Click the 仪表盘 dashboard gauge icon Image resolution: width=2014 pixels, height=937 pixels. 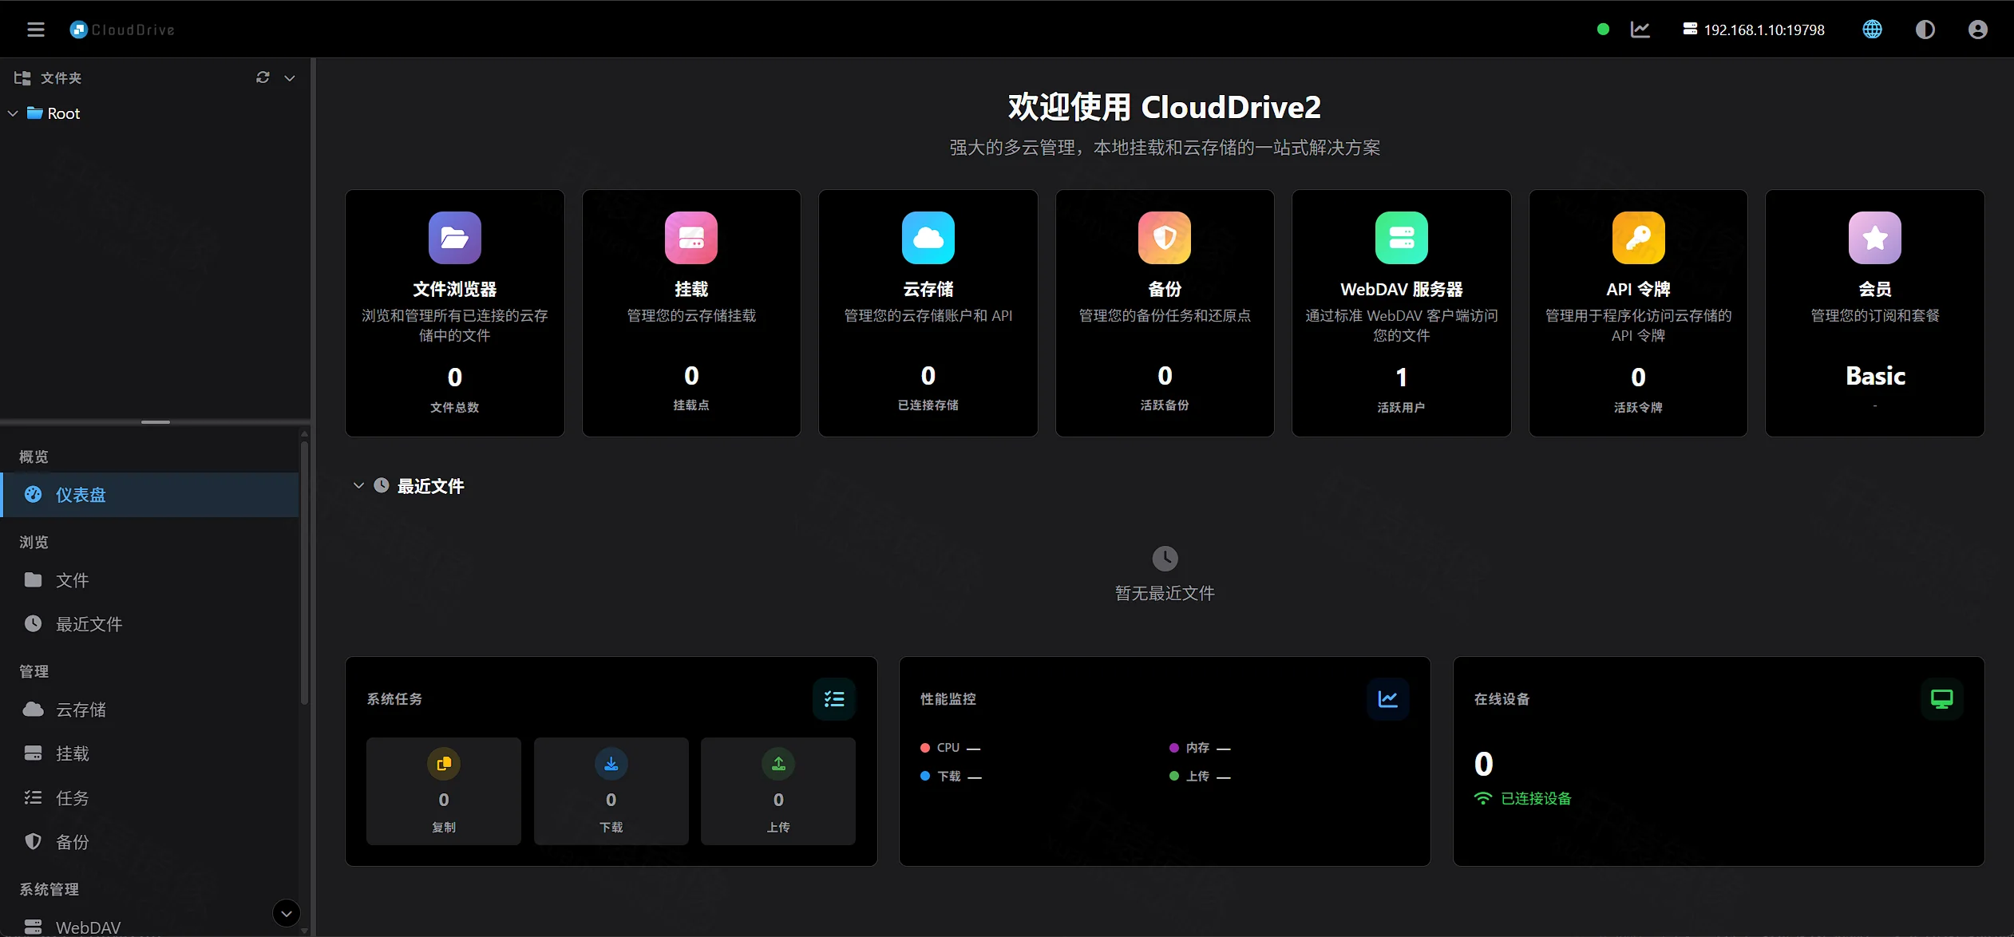[33, 494]
